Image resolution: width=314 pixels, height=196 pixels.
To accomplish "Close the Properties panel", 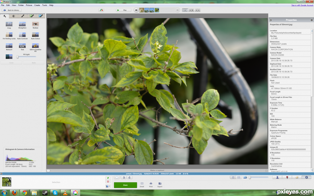I will tap(312, 20).
